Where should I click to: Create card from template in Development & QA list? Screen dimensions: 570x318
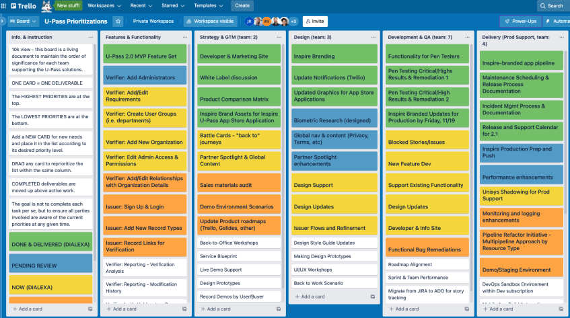click(x=467, y=309)
